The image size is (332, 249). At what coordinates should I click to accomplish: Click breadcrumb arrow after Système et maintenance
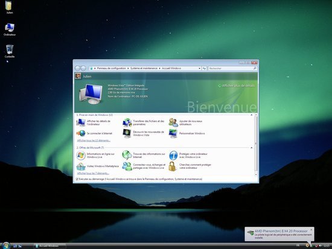[159, 68]
